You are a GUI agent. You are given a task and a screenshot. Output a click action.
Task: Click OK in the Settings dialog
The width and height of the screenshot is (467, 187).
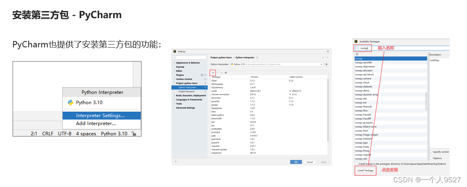296,162
